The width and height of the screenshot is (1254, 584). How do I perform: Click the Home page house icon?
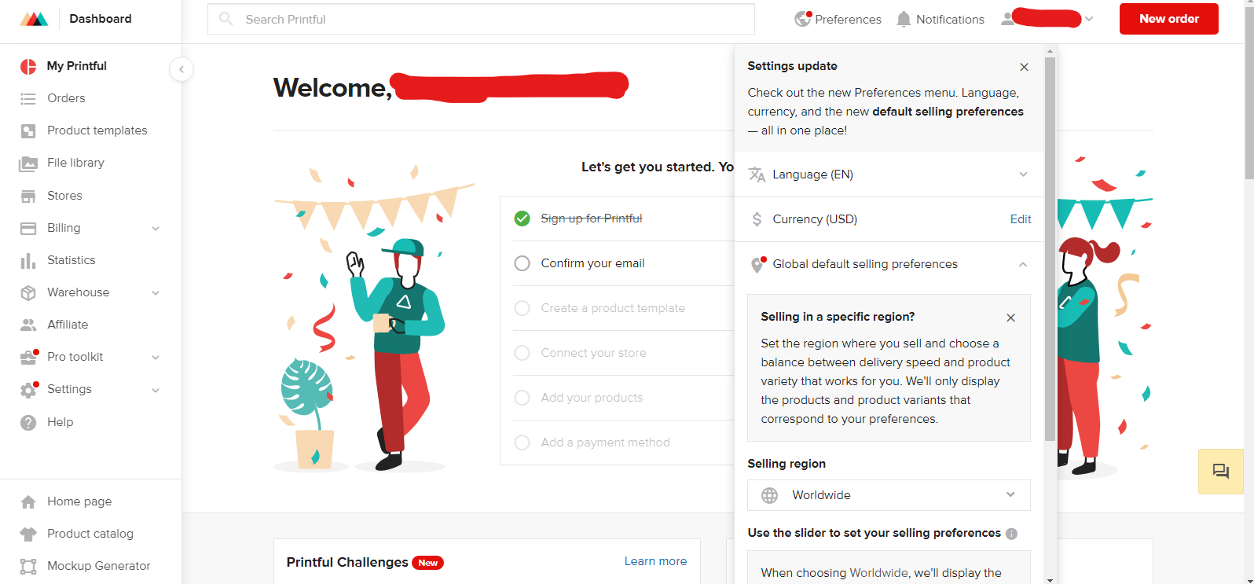pos(28,501)
